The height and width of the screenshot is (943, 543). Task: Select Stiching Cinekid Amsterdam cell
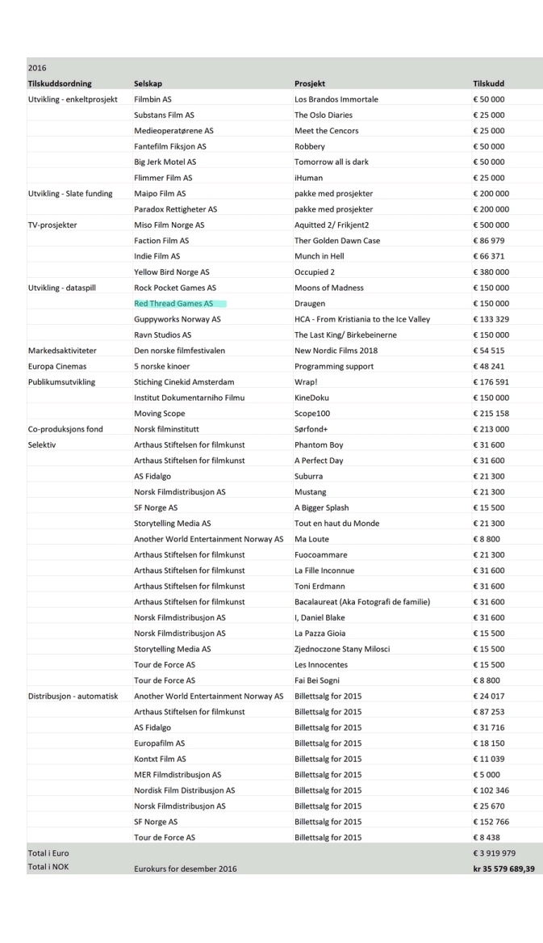[184, 381]
